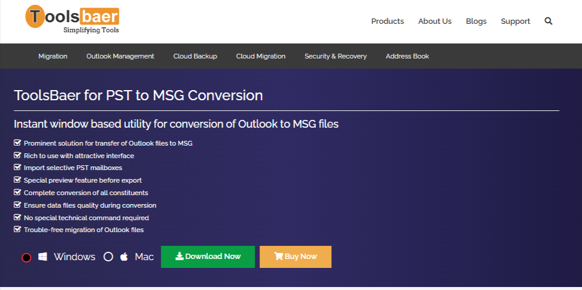
Task: Open the Address Book category
Action: (x=407, y=56)
